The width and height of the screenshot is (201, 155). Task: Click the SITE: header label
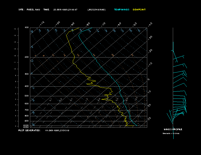click(x=21, y=10)
